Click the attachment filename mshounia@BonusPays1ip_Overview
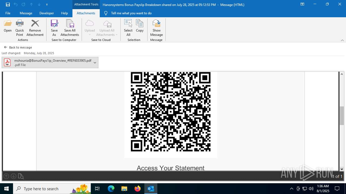 coord(53,61)
